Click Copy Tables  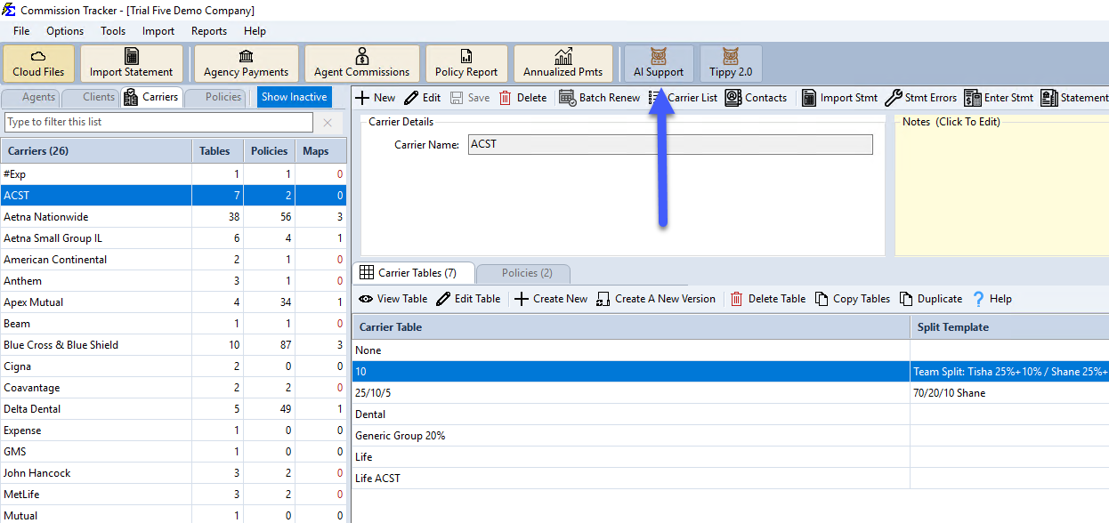point(853,299)
